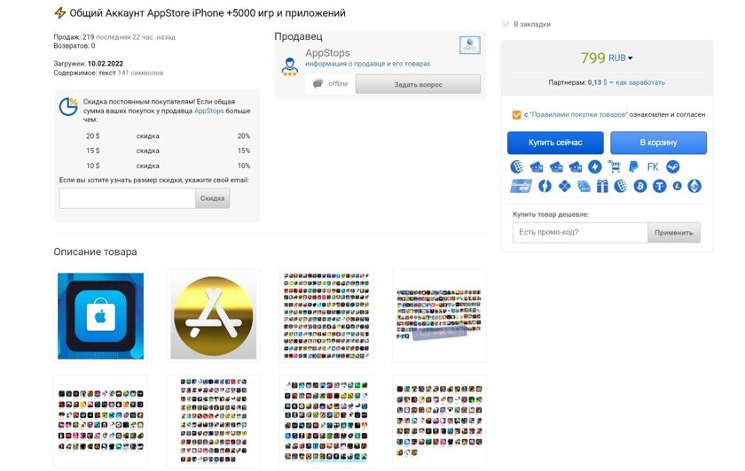This screenshot has width=745, height=471.
Task: Click the '20%' discount value
Action: pos(244,135)
